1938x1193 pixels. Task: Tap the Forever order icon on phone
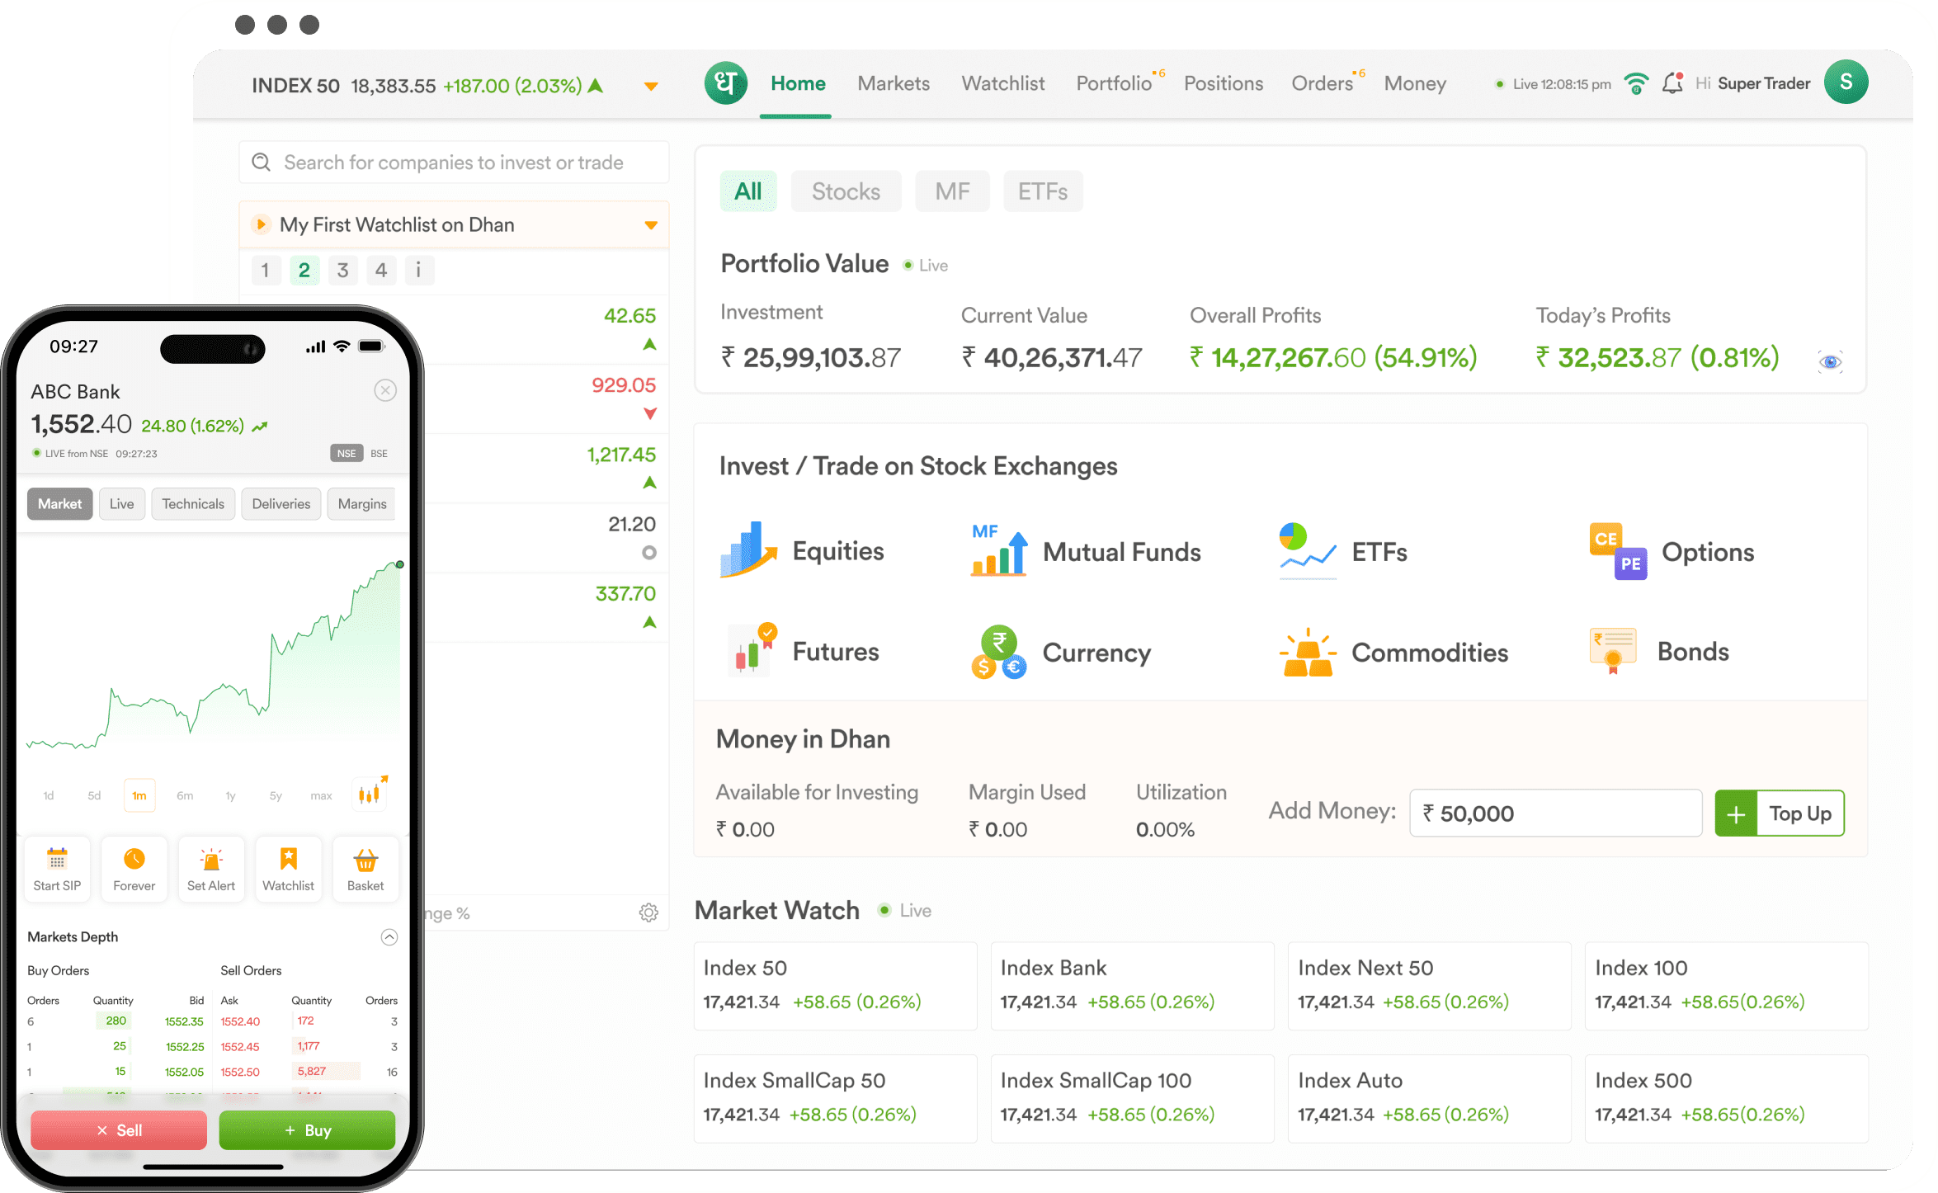(134, 859)
